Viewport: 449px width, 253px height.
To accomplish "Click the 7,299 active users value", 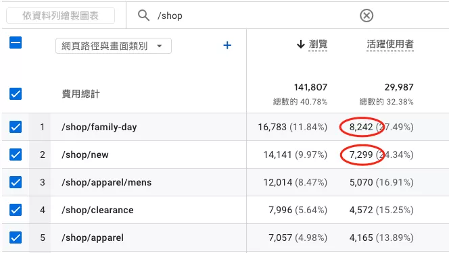I will click(361, 154).
